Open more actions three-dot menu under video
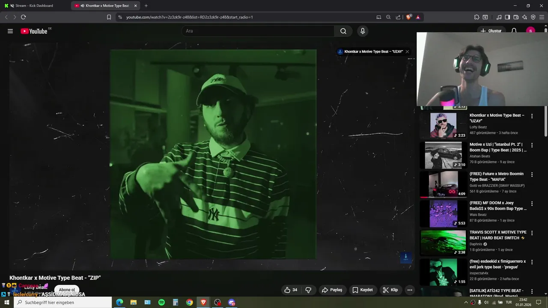This screenshot has height=308, width=548. [410, 290]
